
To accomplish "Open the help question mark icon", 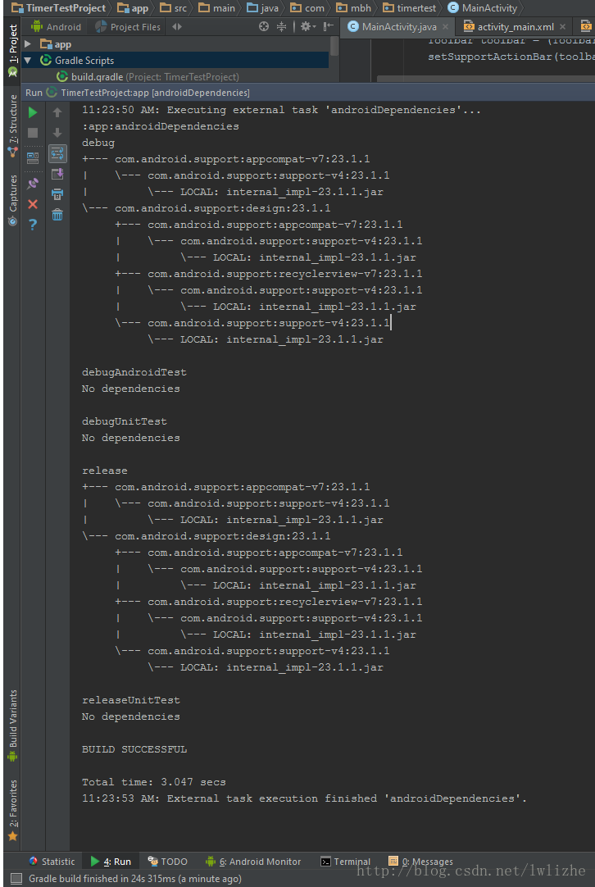I will point(33,225).
